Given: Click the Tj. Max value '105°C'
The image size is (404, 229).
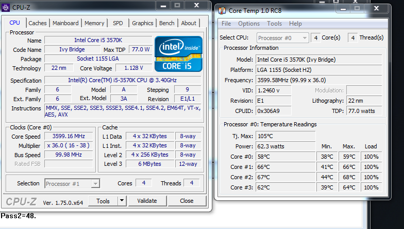Looking at the screenshot, I should (x=285, y=136).
